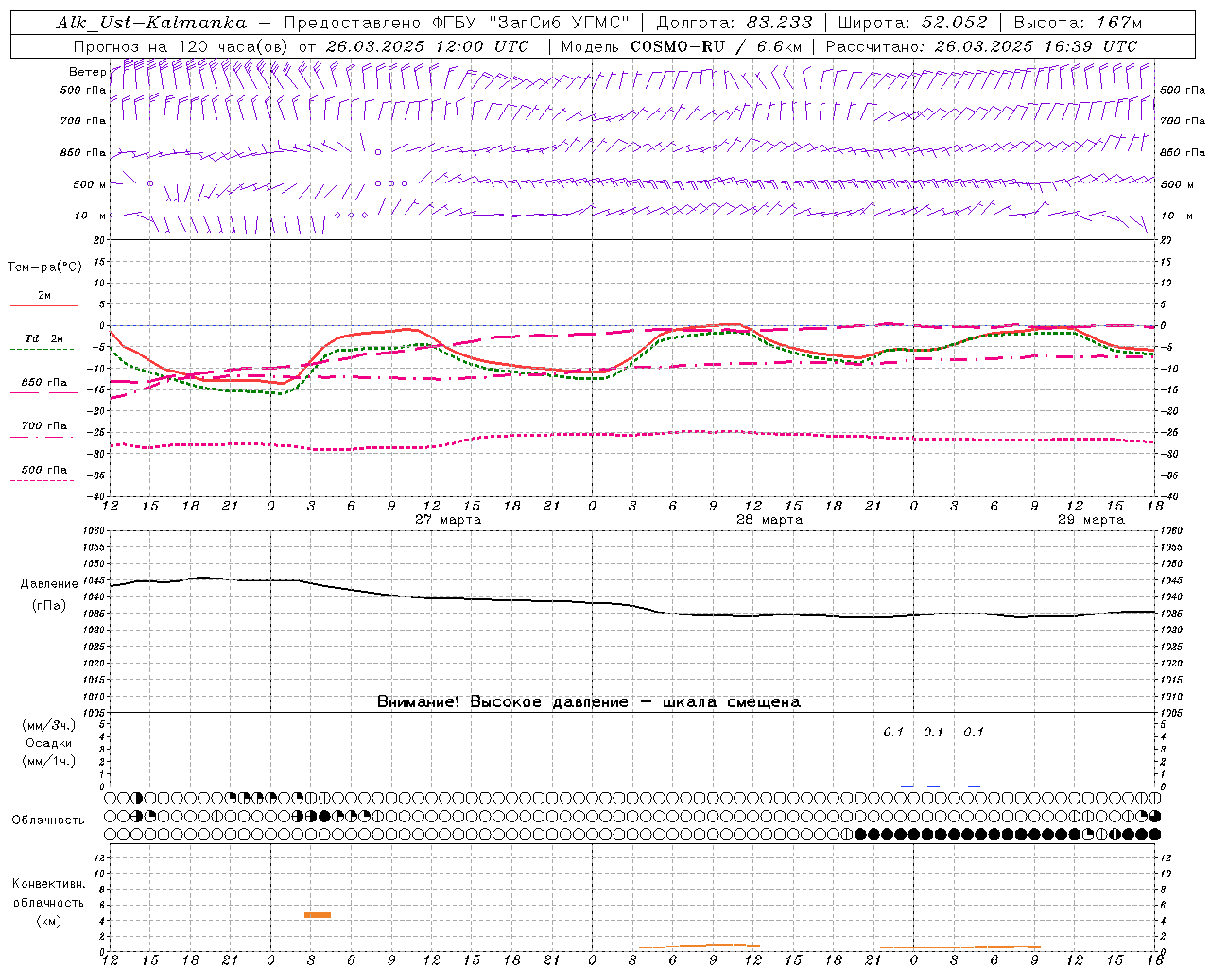
Task: Click the Конвективн. convective cloud label
Action: coord(49,884)
